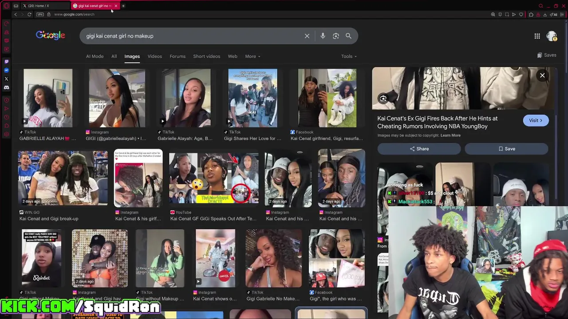Open the Google account avatar
Viewport: 568px width, 319px height.
tap(552, 36)
